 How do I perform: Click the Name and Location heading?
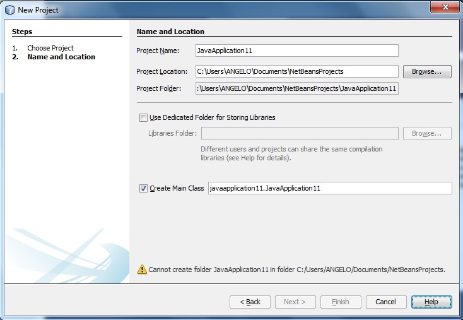click(170, 32)
